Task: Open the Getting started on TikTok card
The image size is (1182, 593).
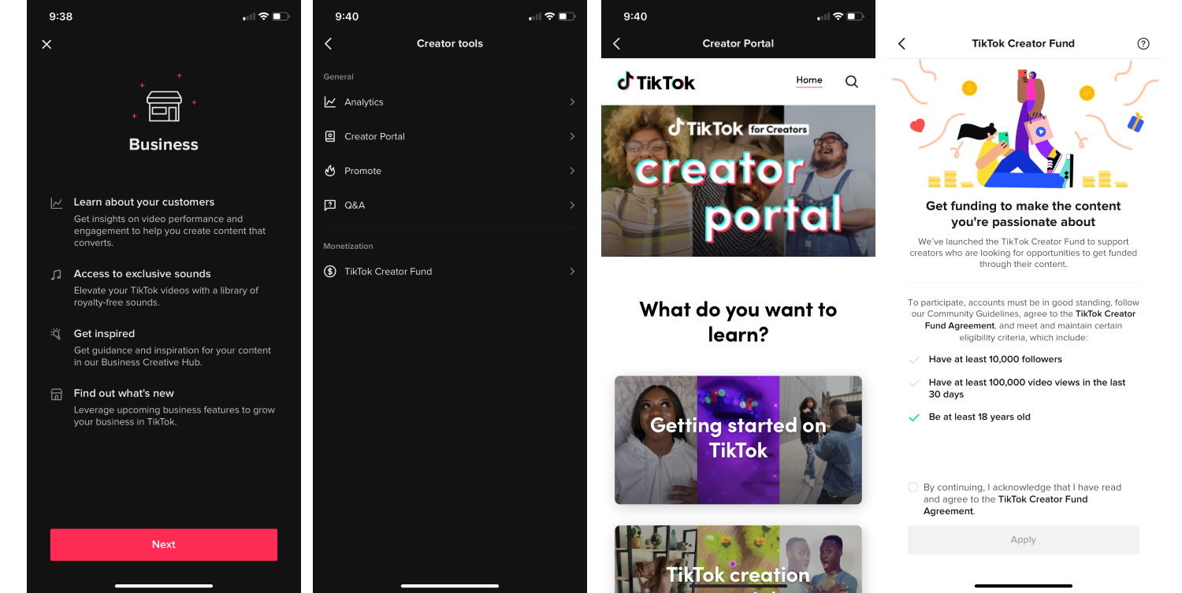Action: point(738,439)
